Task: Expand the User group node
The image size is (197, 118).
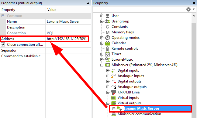Action: 102,22
